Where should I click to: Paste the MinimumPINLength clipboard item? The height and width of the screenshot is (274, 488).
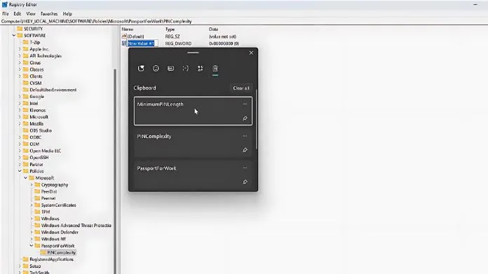[193, 111]
